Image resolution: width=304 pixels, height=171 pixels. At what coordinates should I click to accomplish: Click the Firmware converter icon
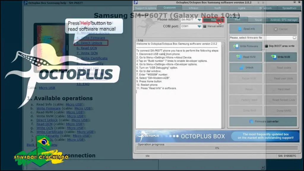(251, 121)
